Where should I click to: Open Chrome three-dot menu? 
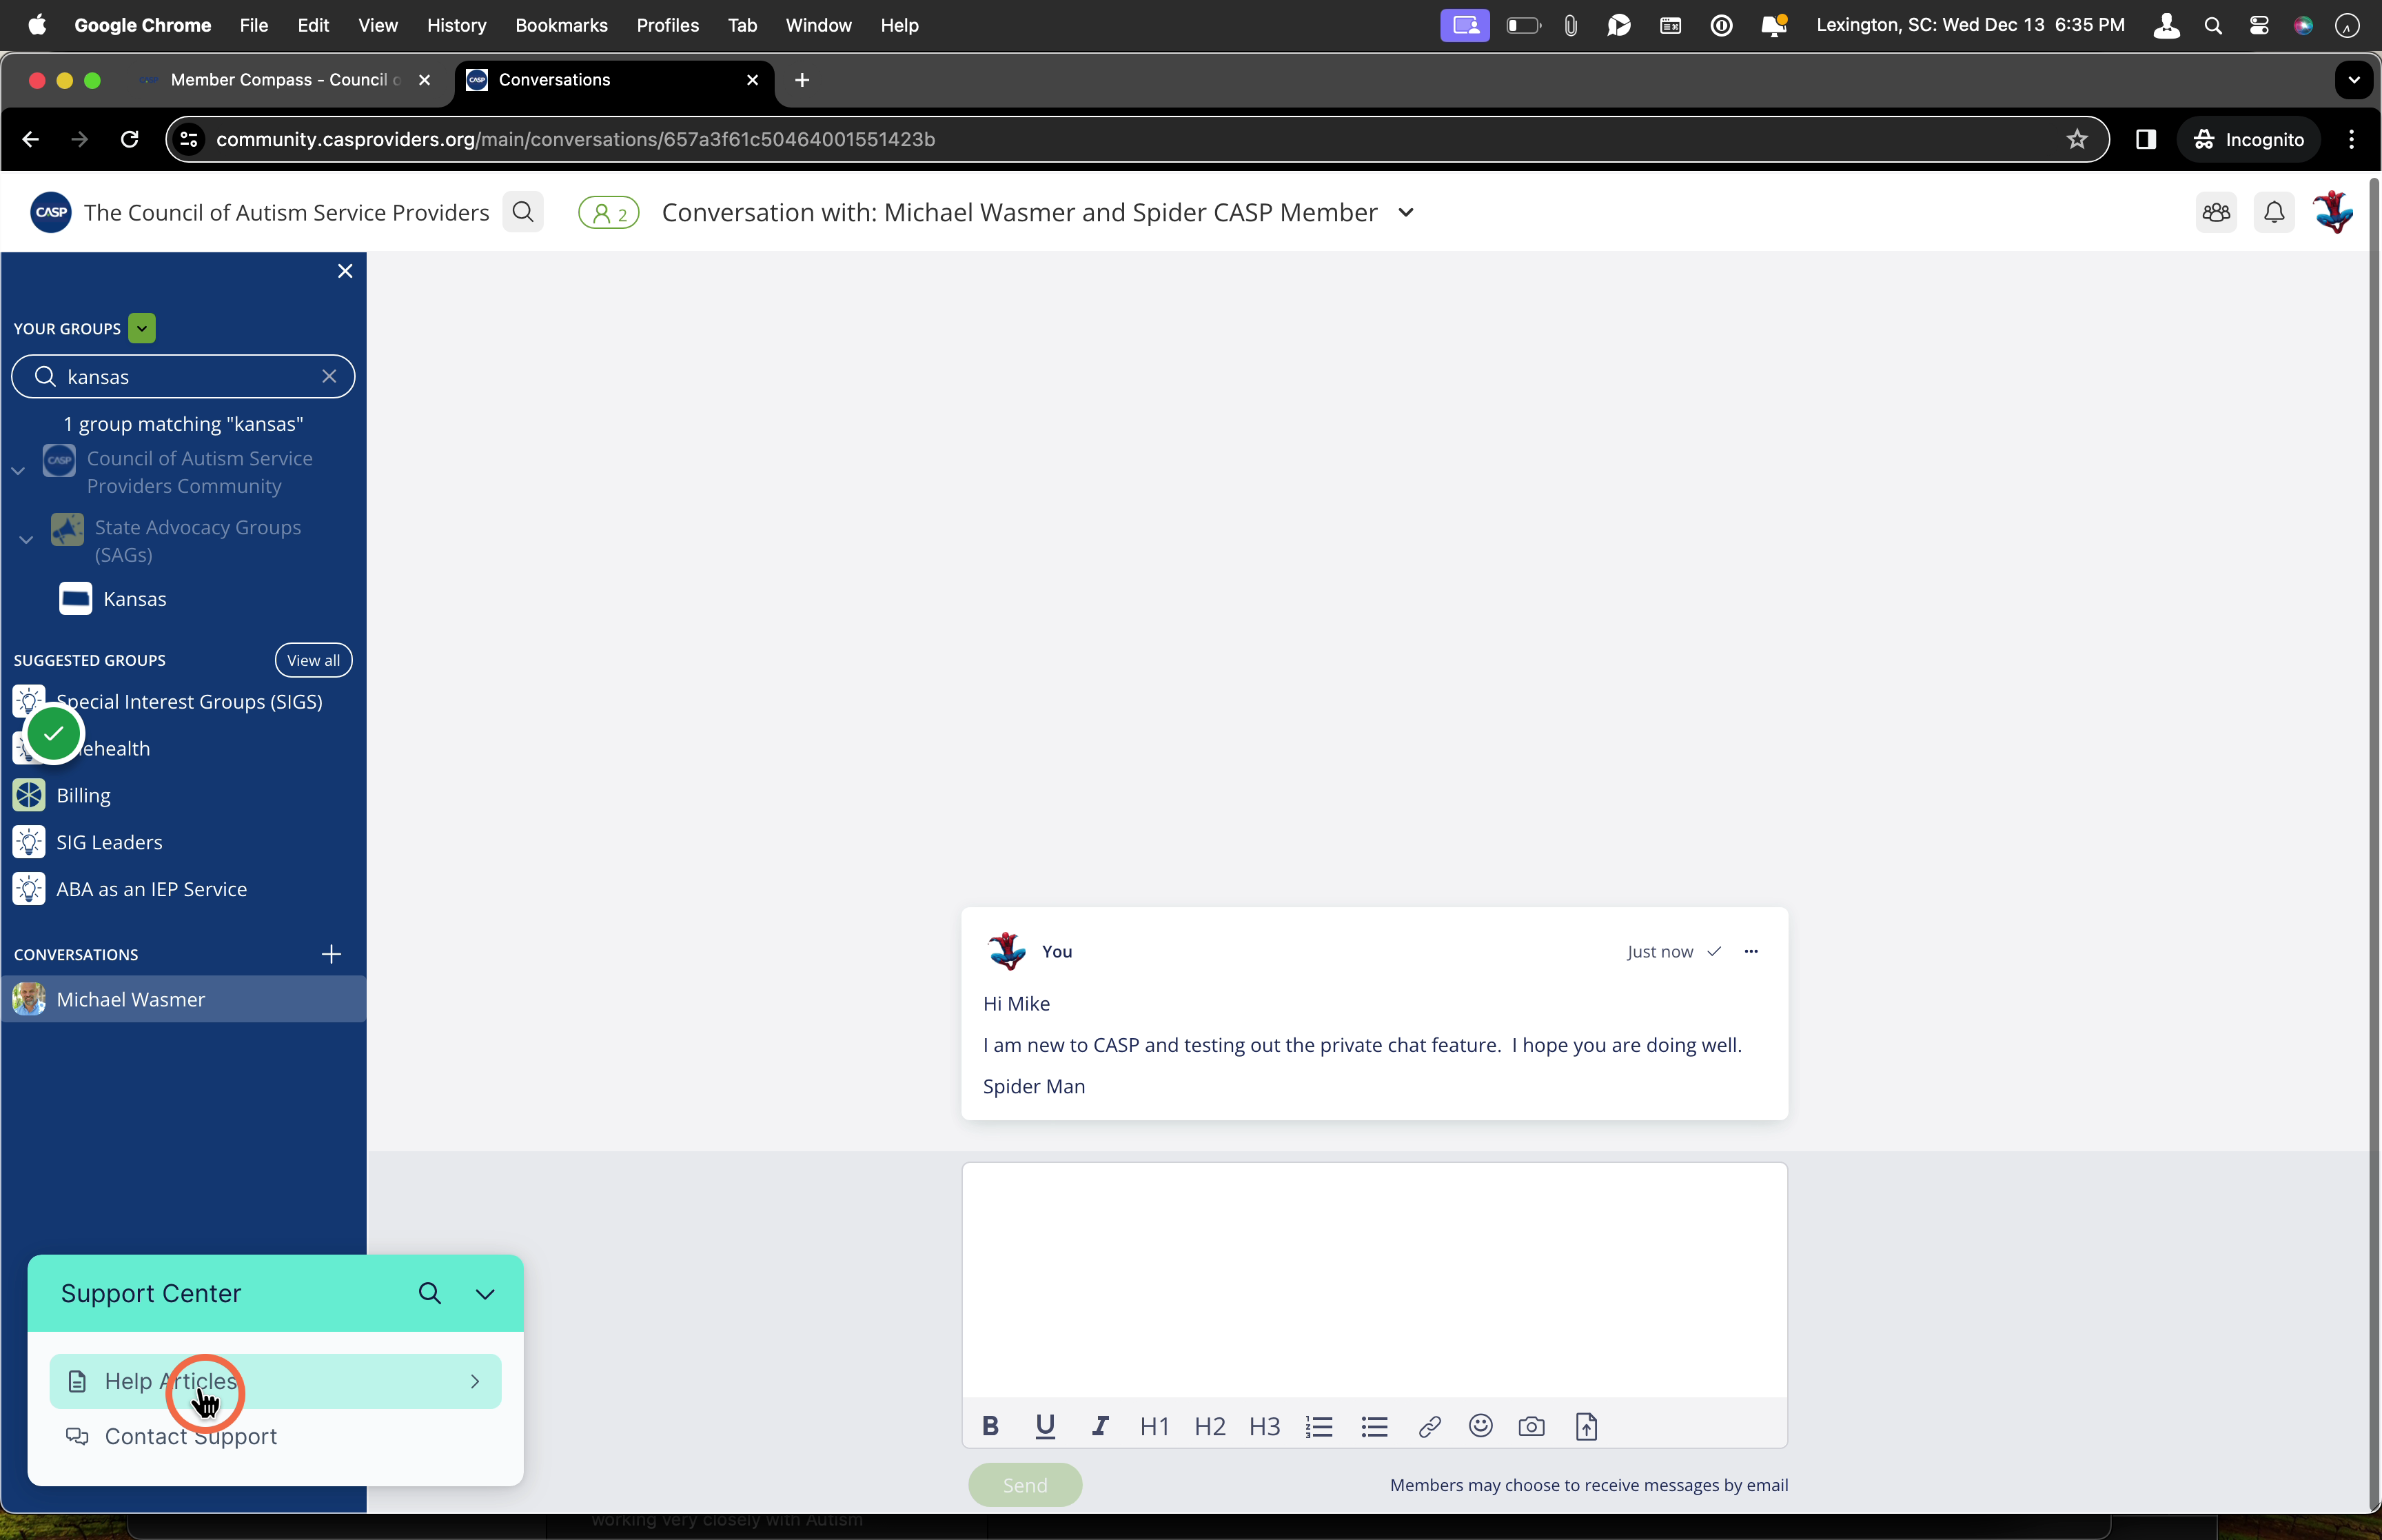2351,139
